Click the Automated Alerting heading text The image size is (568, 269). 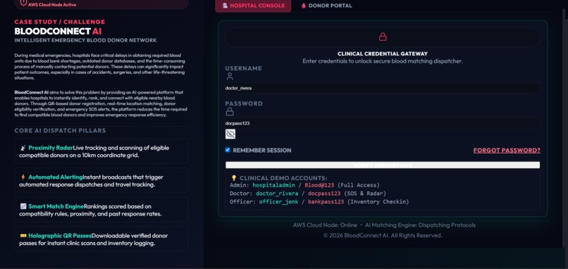point(56,177)
